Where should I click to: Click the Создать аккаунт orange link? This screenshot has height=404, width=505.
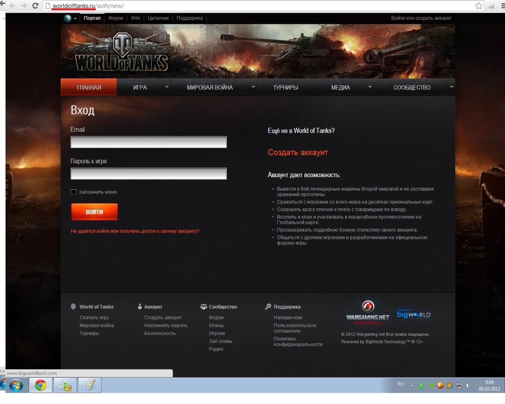click(298, 152)
